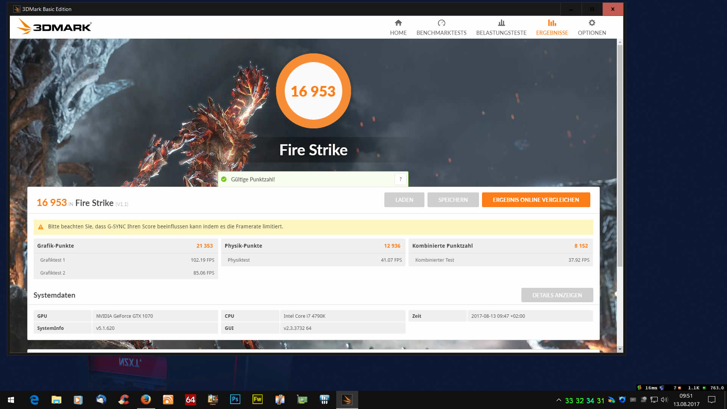
Task: Click the Home icon in navigation
Action: pyautogui.click(x=398, y=23)
